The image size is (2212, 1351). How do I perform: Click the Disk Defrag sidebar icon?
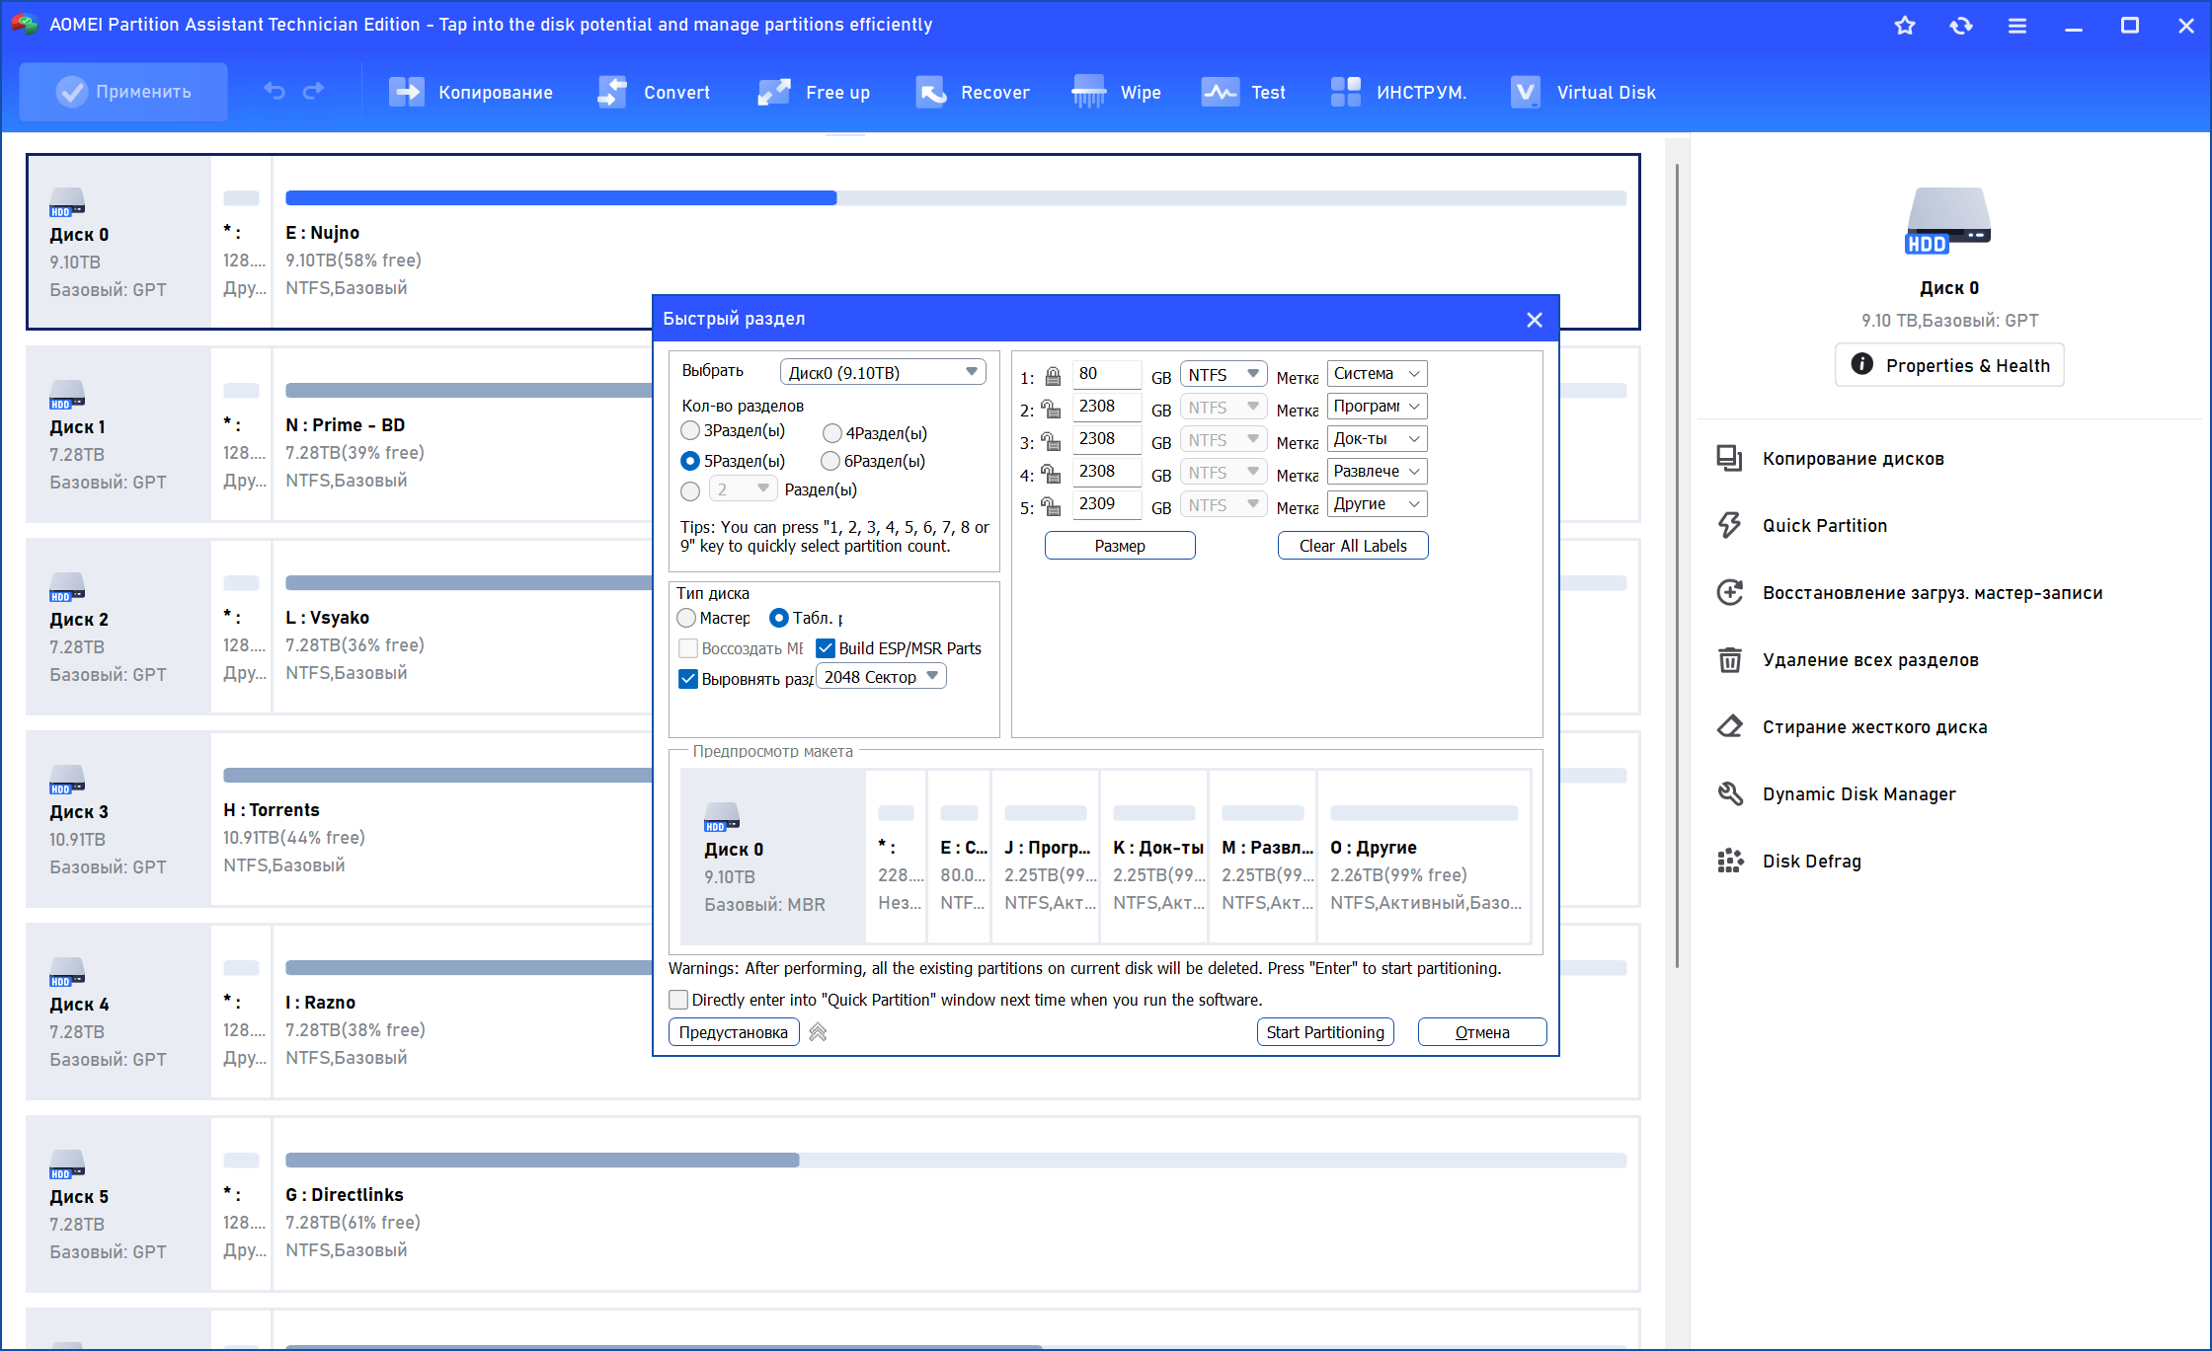pos(1730,861)
